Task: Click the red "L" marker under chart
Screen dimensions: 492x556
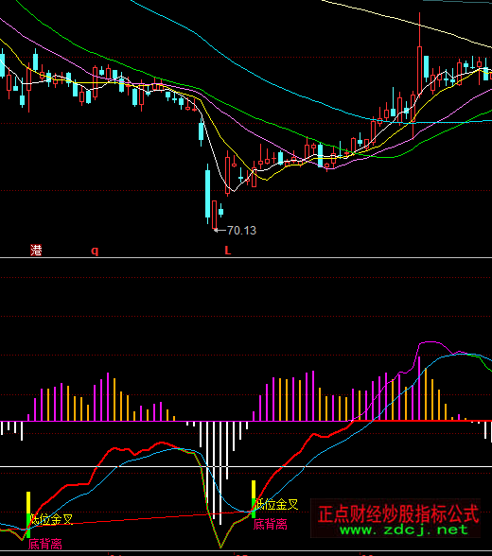Action: click(228, 251)
